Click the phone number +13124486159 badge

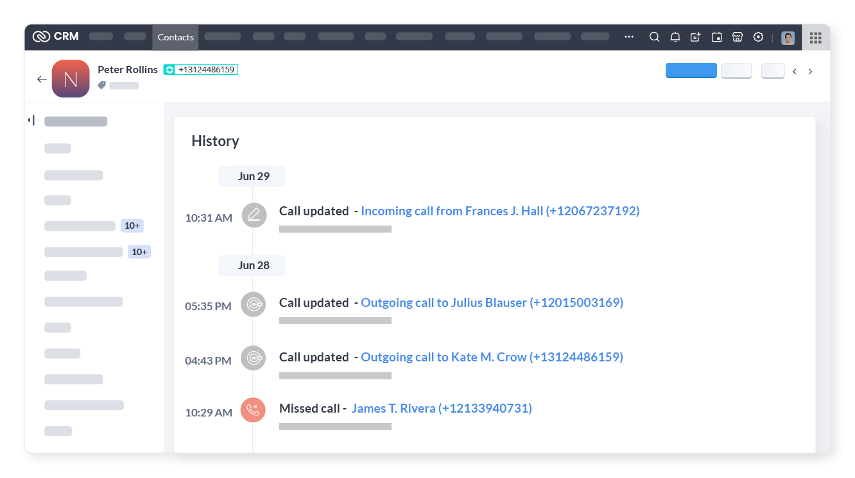click(x=201, y=69)
